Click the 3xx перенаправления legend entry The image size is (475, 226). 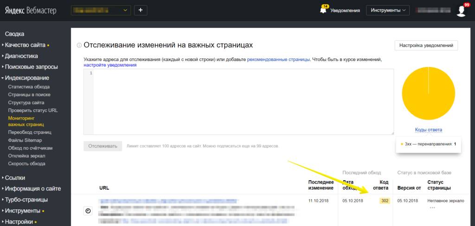(428, 144)
